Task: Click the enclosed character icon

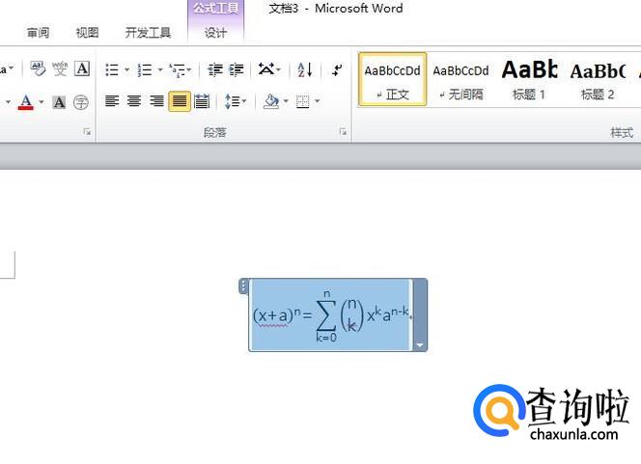Action: pos(81,101)
